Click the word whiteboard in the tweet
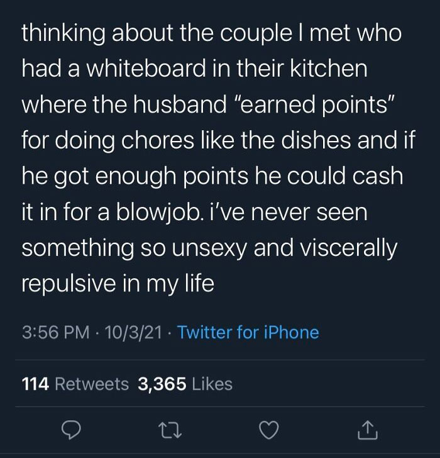 pos(146,68)
